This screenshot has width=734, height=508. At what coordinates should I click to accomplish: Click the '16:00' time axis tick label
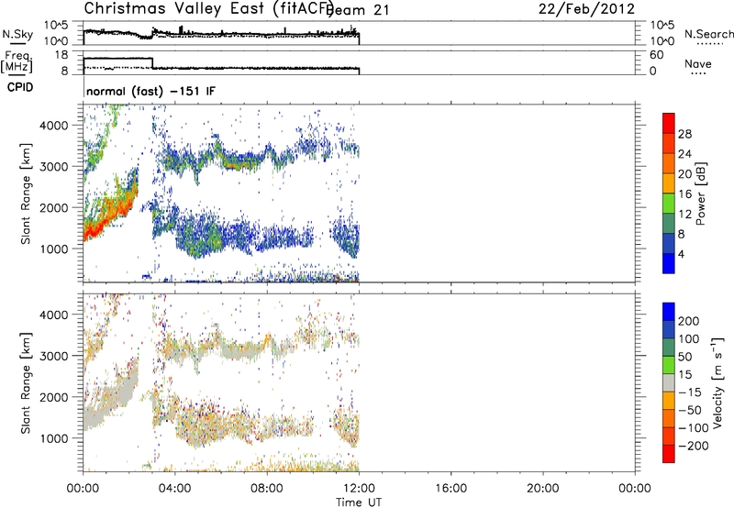[450, 489]
